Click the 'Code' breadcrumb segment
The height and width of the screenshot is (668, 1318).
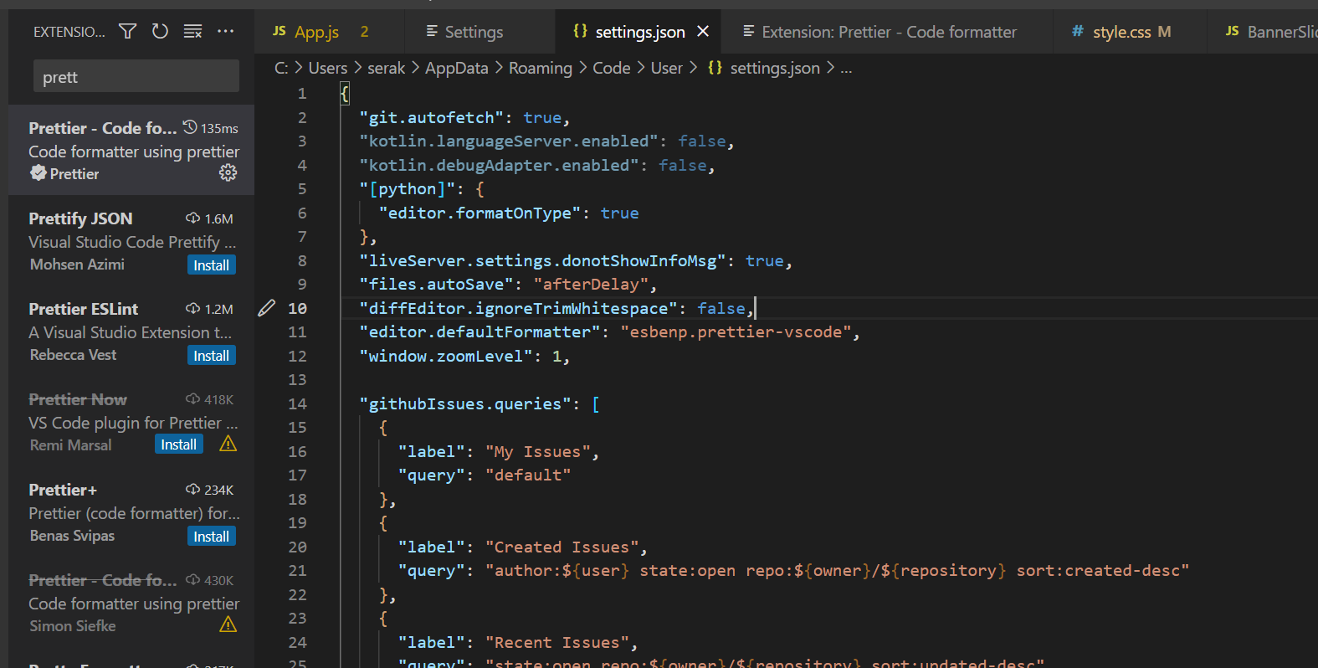point(611,68)
